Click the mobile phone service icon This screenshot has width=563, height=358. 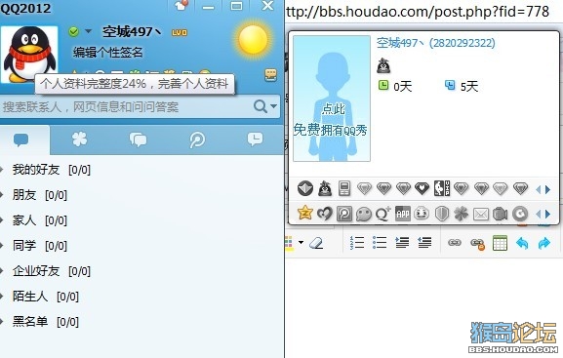[344, 188]
